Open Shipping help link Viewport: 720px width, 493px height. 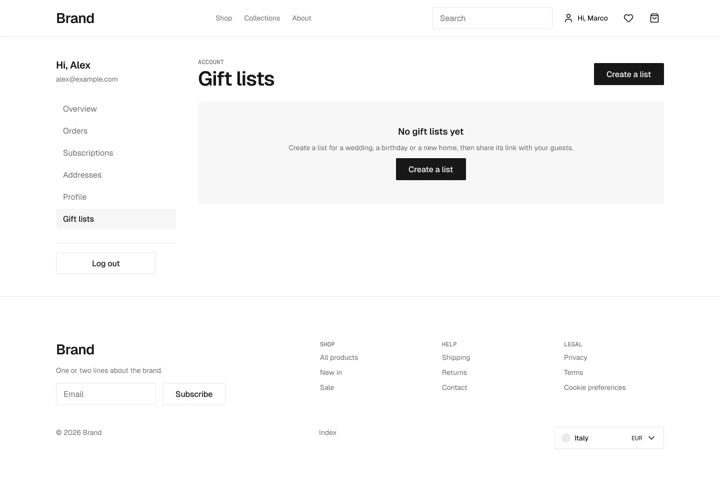coord(456,357)
